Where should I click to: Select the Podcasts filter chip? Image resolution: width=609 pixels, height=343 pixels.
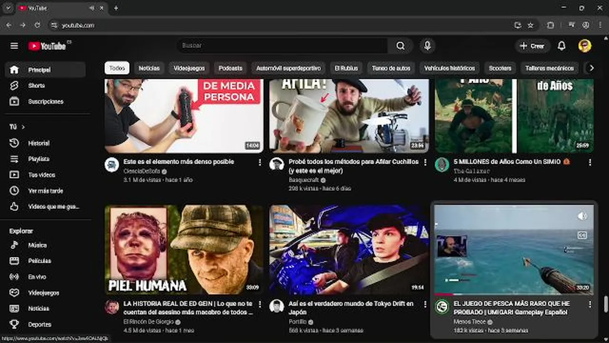click(x=230, y=68)
